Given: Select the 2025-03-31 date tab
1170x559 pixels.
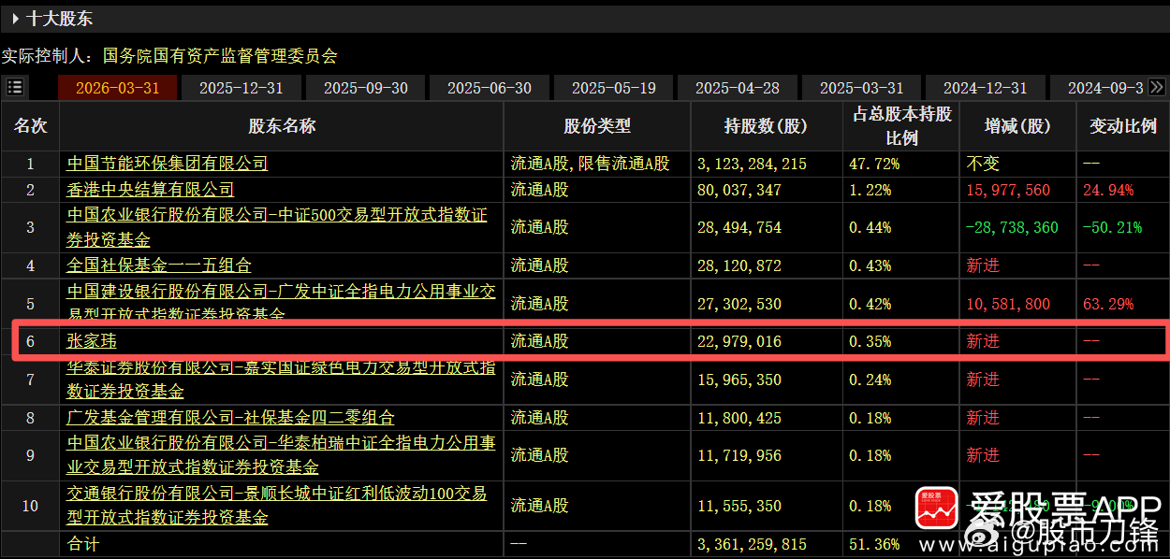Looking at the screenshot, I should click(x=861, y=88).
